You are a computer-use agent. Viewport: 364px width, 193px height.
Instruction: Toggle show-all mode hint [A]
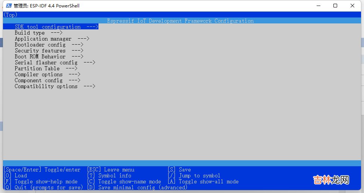pyautogui.click(x=203, y=181)
